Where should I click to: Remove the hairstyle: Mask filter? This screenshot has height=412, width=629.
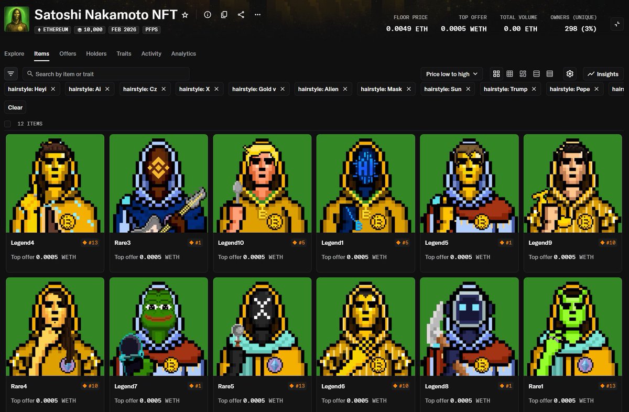click(408, 89)
